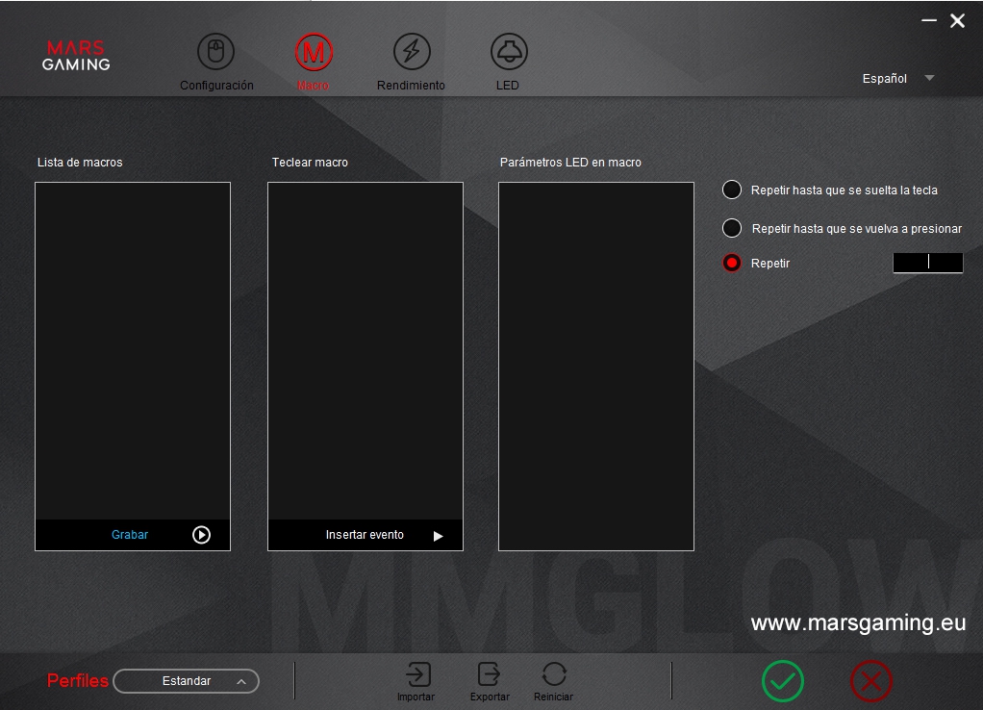Click Insertar evento text

(x=365, y=534)
